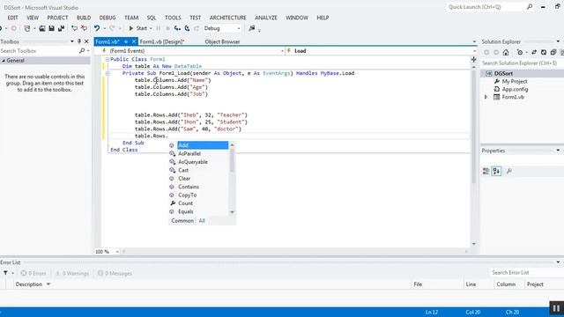Collapse the Public Class Form1 code block
Image resolution: width=564 pixels, height=317 pixels.
pos(108,59)
